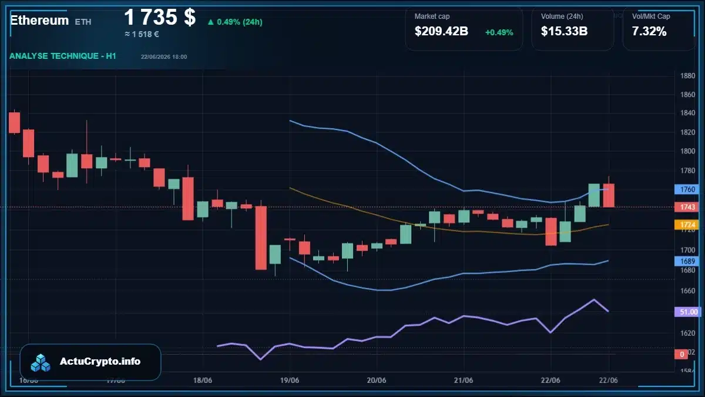Select the ETH ticker symbol
This screenshot has width=705, height=397.
tap(83, 21)
